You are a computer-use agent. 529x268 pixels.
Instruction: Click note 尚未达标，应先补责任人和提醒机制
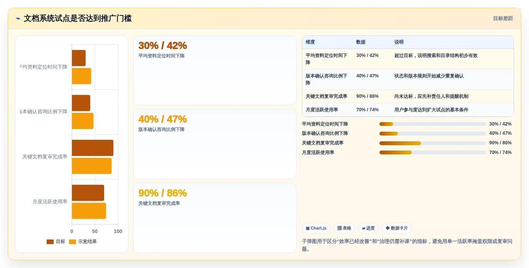point(431,96)
